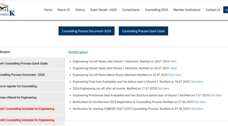Click Here link for 2024 Engineering cut-off
This screenshot has width=228, height=126.
tap(163, 89)
